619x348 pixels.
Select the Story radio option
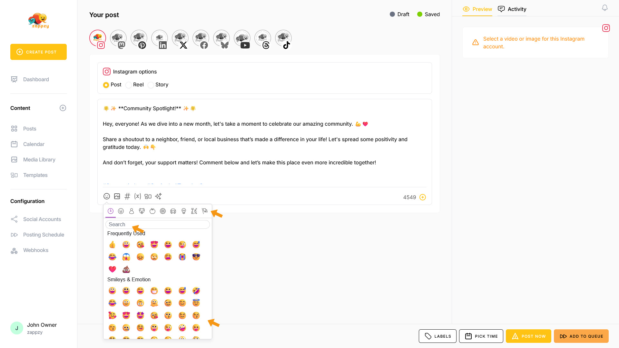click(151, 85)
